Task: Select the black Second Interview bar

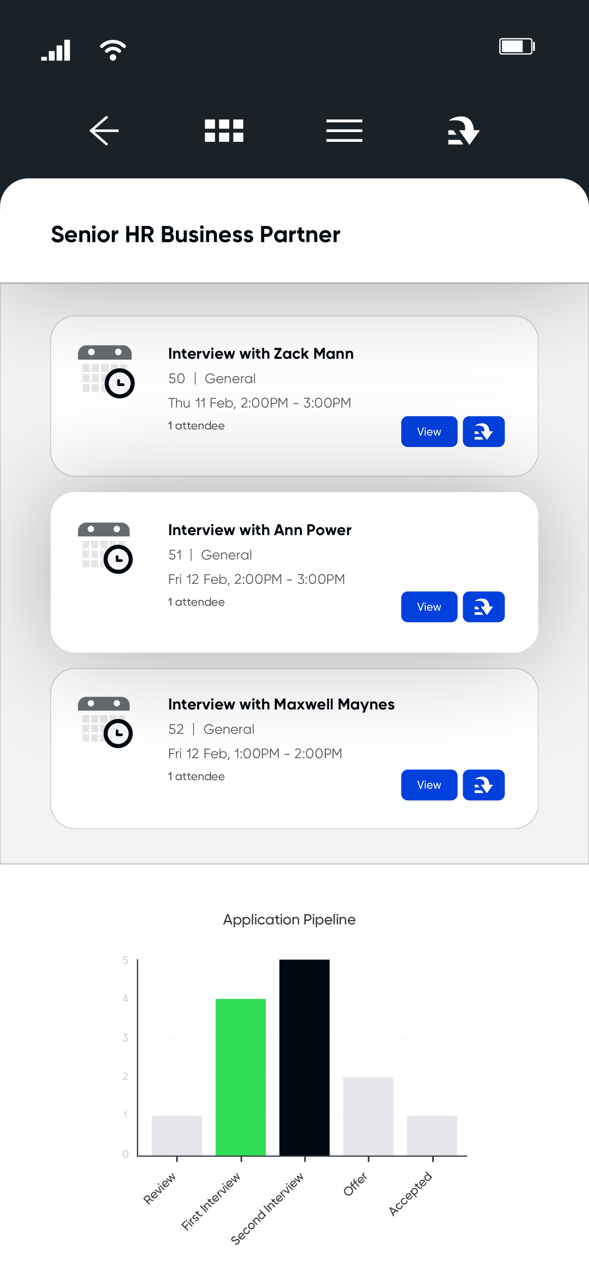Action: (x=304, y=1057)
